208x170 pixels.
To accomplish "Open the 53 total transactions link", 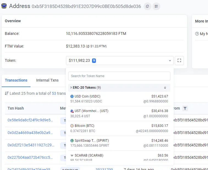I will [x=54, y=93].
